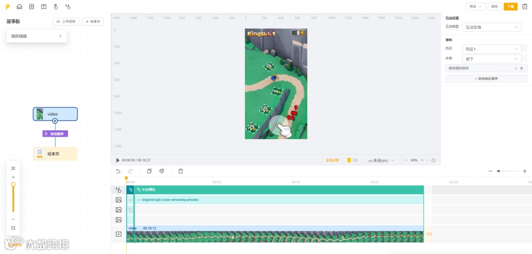Expand the 项目视频 entry
Screen dimensions: 532x254
(36, 36)
